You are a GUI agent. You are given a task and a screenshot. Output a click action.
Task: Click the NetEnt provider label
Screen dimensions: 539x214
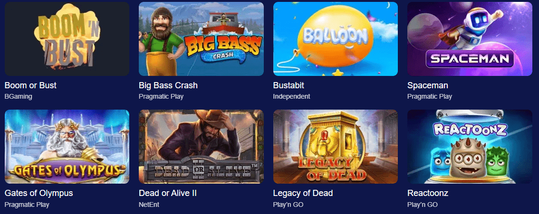(x=149, y=205)
